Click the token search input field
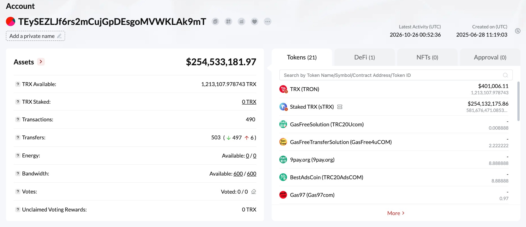 click(x=396, y=75)
